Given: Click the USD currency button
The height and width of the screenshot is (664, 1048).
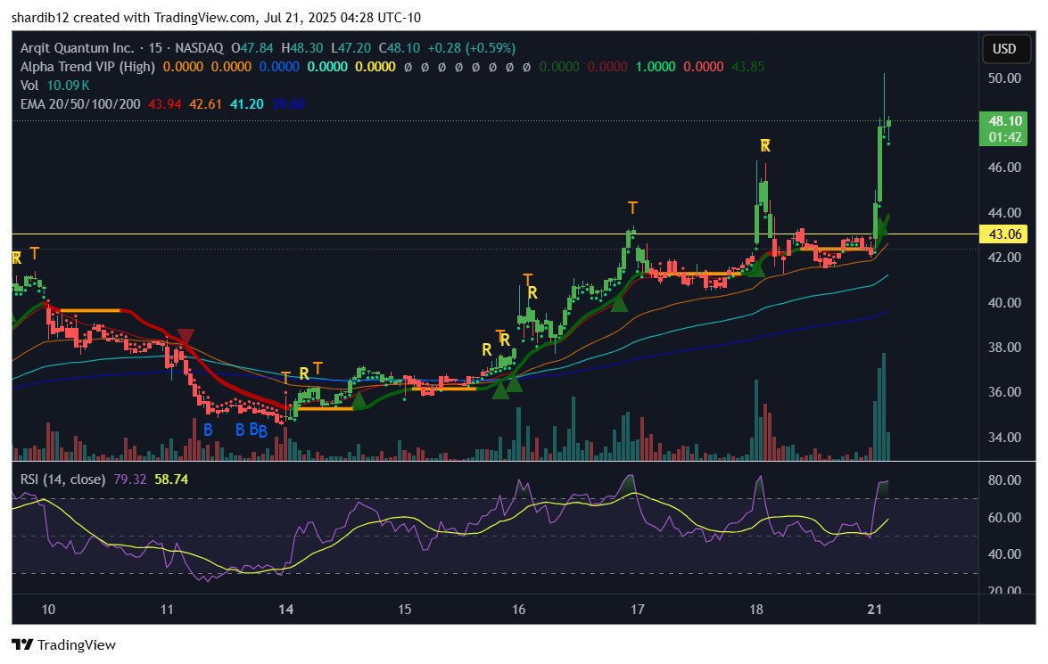Looking at the screenshot, I should click(1004, 49).
